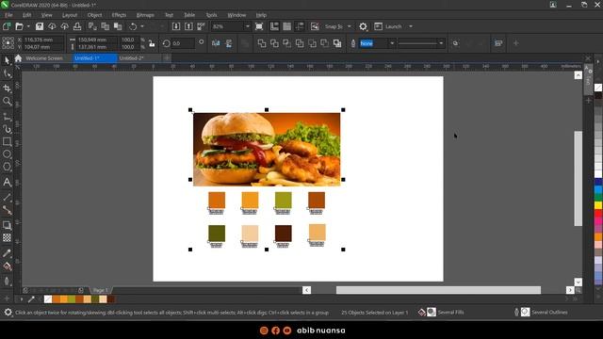Open the zoom level dropdown
Image resolution: width=603 pixels, height=339 pixels.
(x=247, y=26)
